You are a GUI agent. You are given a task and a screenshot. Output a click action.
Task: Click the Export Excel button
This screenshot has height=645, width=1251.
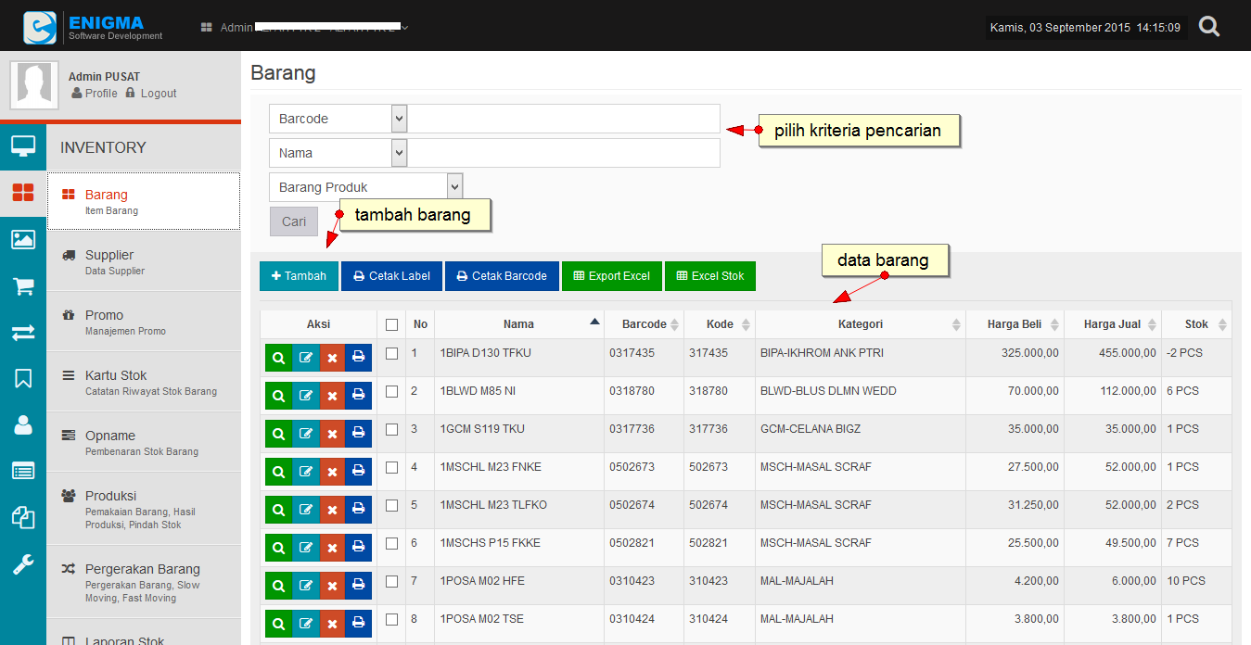611,276
